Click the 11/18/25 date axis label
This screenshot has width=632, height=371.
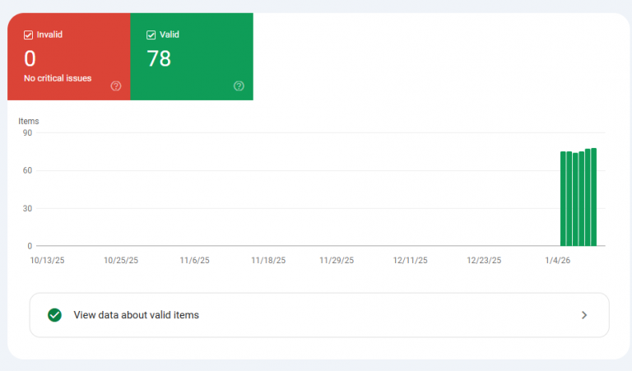coord(268,260)
